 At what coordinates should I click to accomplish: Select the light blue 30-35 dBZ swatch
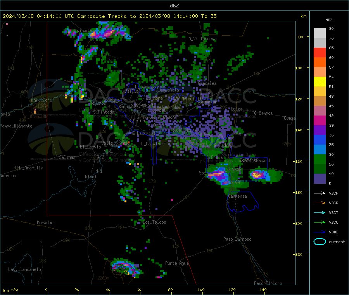[x=320, y=150]
